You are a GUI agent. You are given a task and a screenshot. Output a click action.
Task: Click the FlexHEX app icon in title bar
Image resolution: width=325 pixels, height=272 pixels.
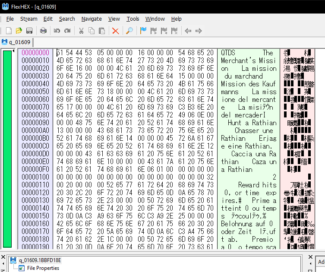tap(5, 6)
